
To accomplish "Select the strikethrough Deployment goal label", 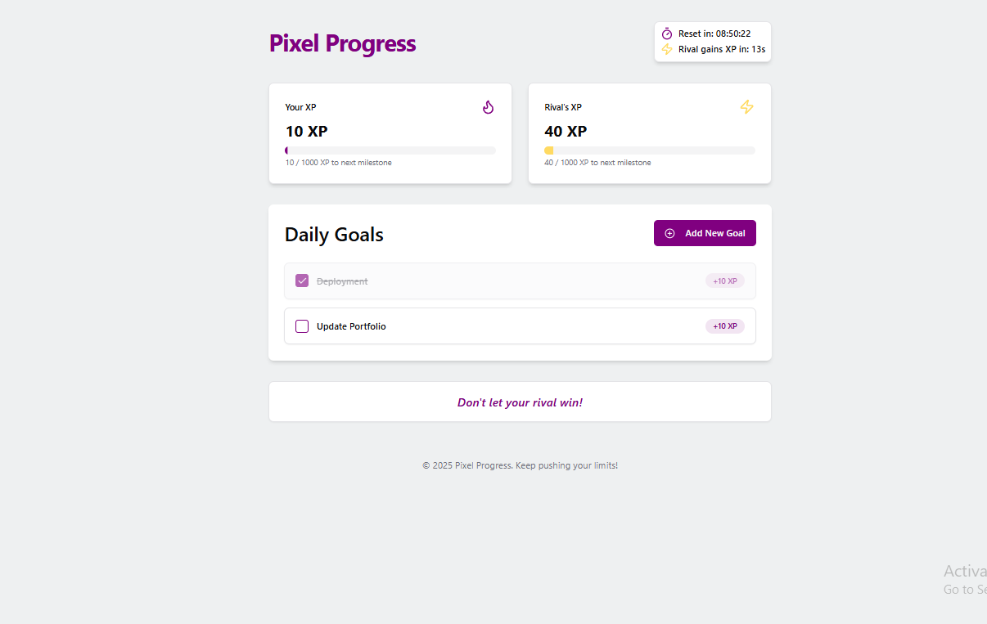I will (342, 281).
